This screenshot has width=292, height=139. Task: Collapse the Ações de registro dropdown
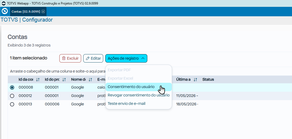pyautogui.click(x=126, y=58)
